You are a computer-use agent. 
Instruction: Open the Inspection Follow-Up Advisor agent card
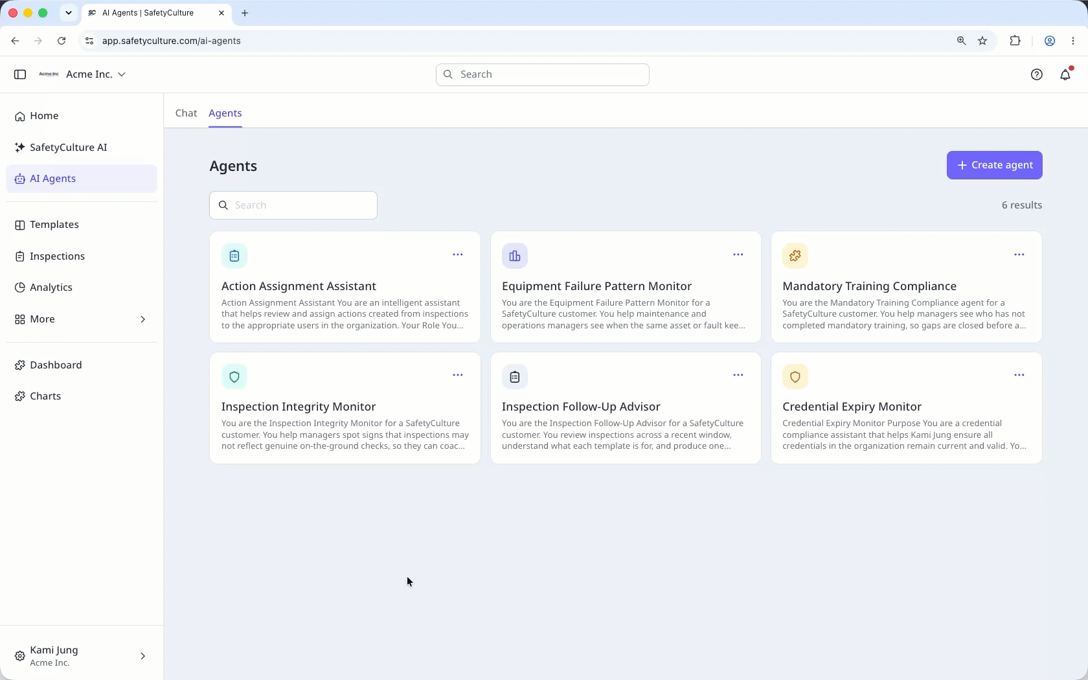626,408
